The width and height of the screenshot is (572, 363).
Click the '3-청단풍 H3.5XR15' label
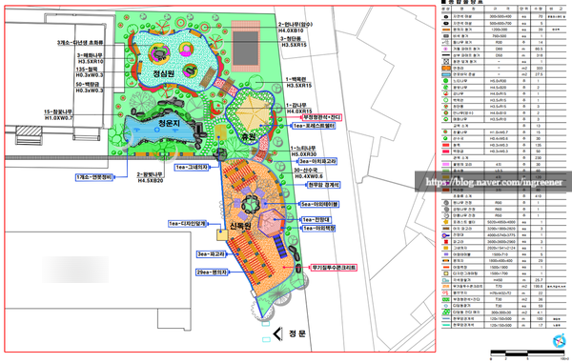(294, 42)
